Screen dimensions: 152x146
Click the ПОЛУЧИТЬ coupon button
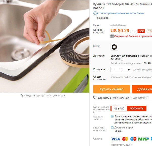click(x=137, y=108)
